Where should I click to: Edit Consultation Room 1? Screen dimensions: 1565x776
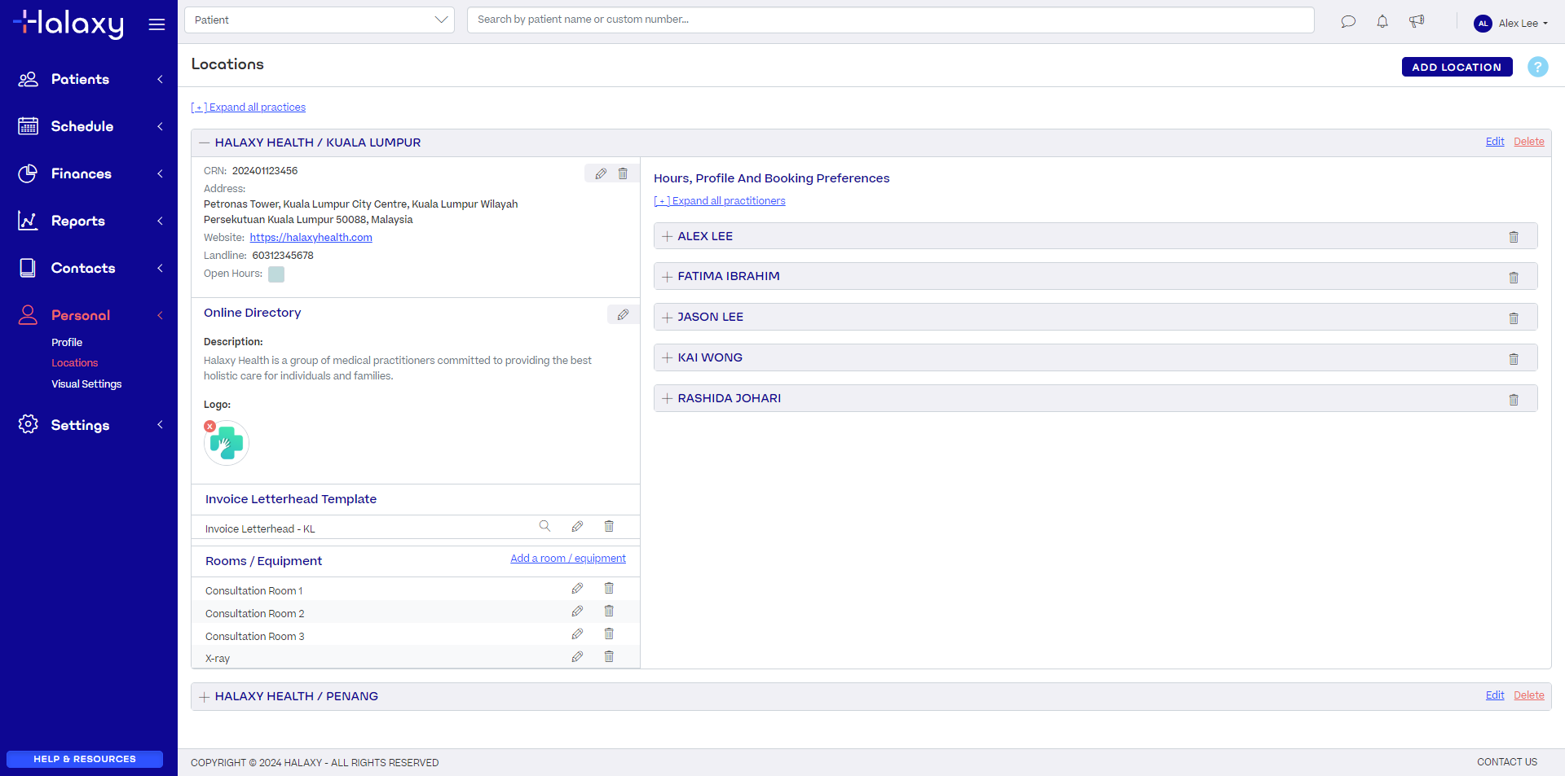pos(577,588)
